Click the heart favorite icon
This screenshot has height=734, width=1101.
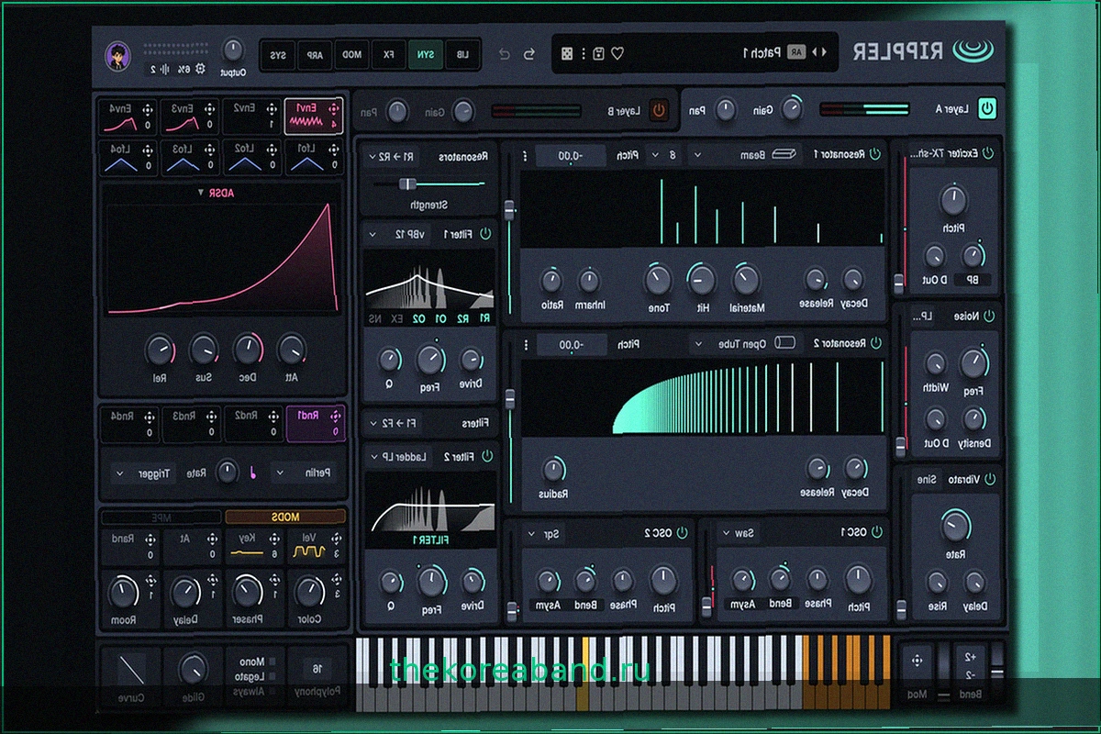[617, 54]
